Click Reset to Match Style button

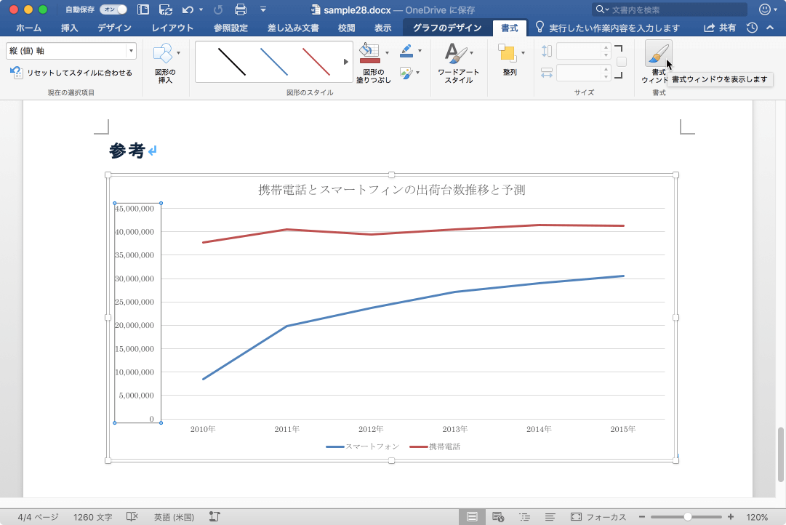[71, 73]
